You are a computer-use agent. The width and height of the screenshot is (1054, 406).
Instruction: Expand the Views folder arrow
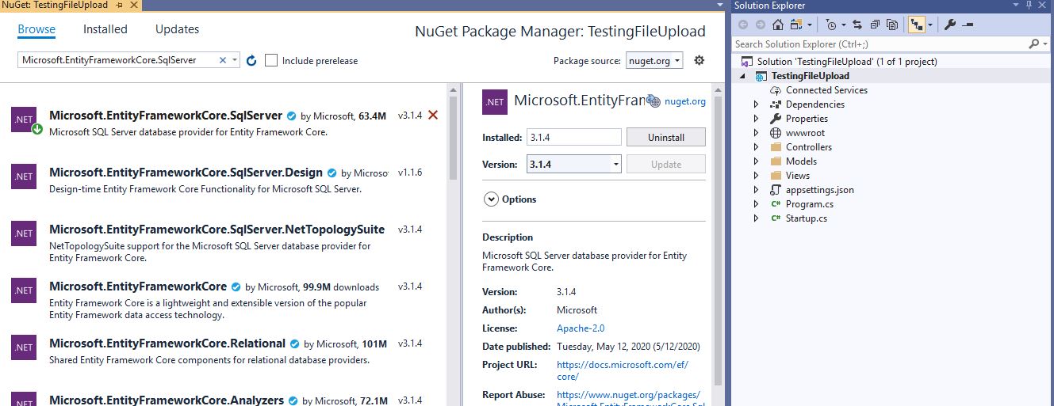pyautogui.click(x=757, y=176)
